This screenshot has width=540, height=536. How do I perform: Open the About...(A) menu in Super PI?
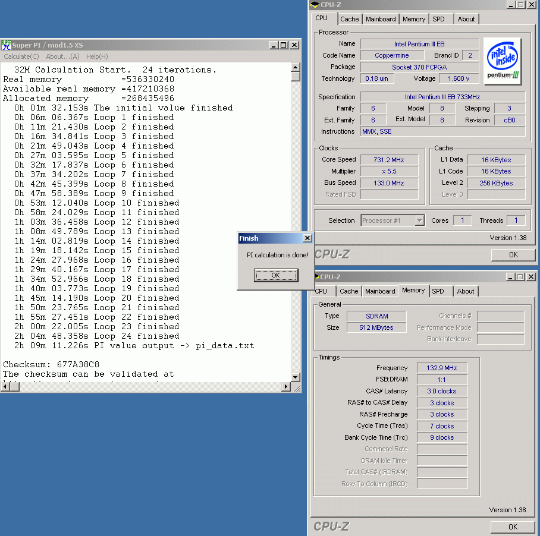[62, 56]
